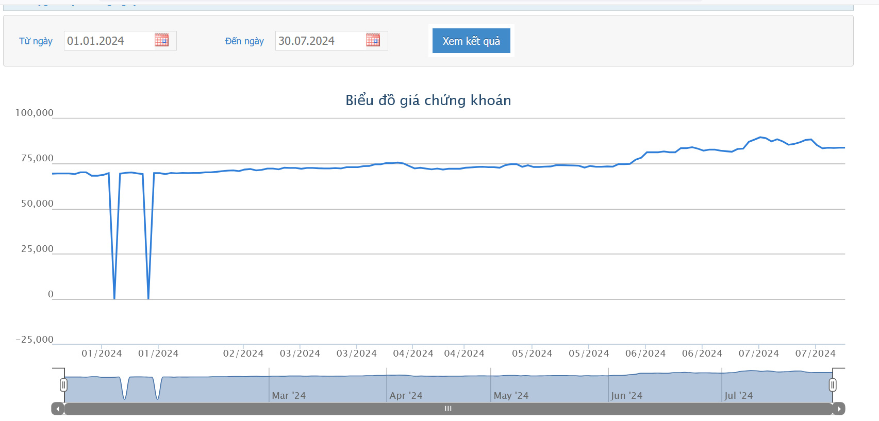Click the scrollbar thumb grip below the navigator
Screen dimensions: 879x421
tap(448, 409)
